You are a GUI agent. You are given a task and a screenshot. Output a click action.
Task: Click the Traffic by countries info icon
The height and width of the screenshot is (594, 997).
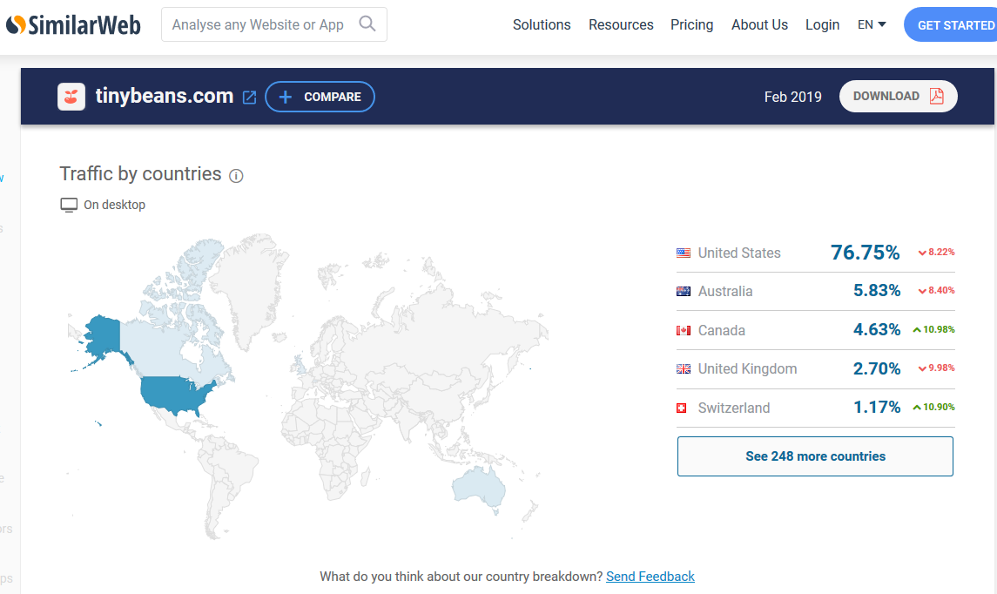(236, 176)
